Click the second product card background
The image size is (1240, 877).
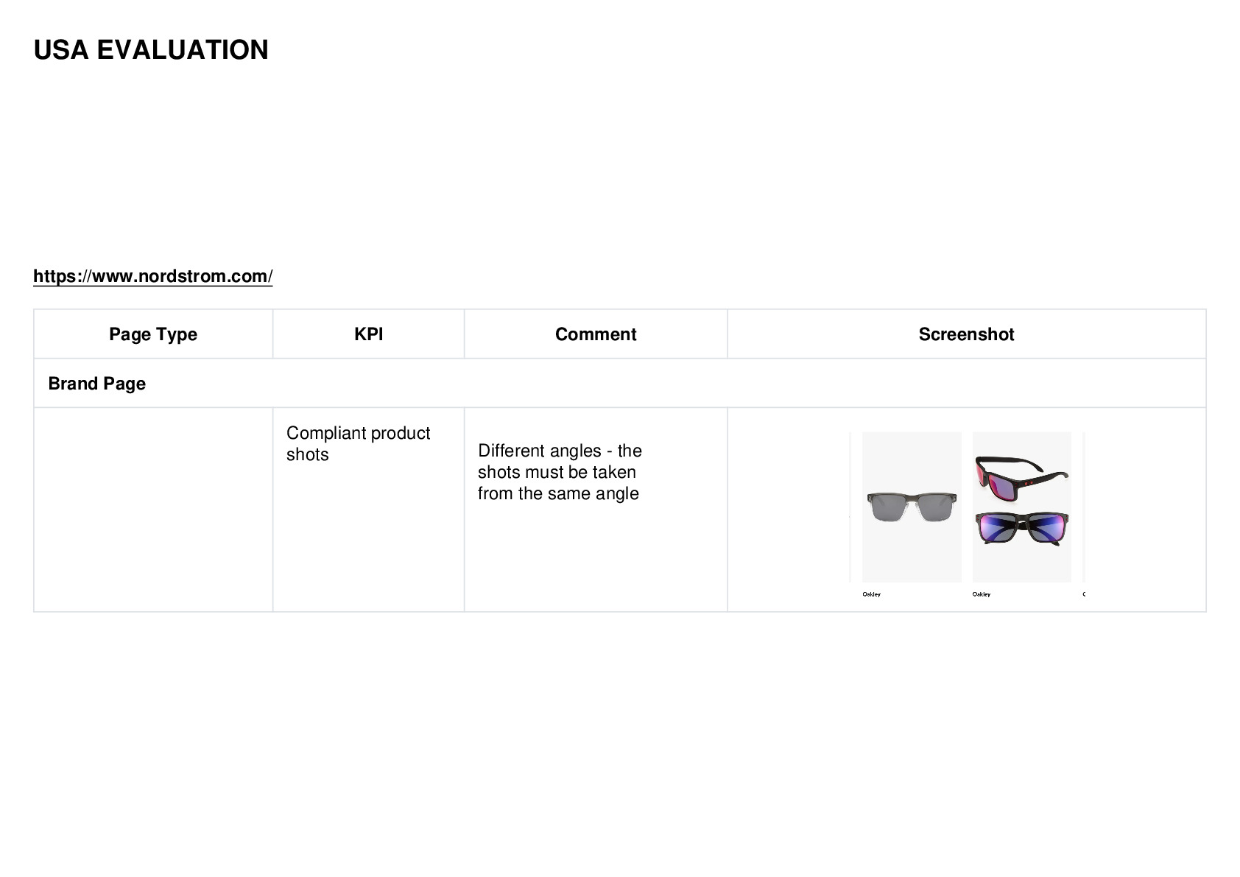[x=1021, y=568]
